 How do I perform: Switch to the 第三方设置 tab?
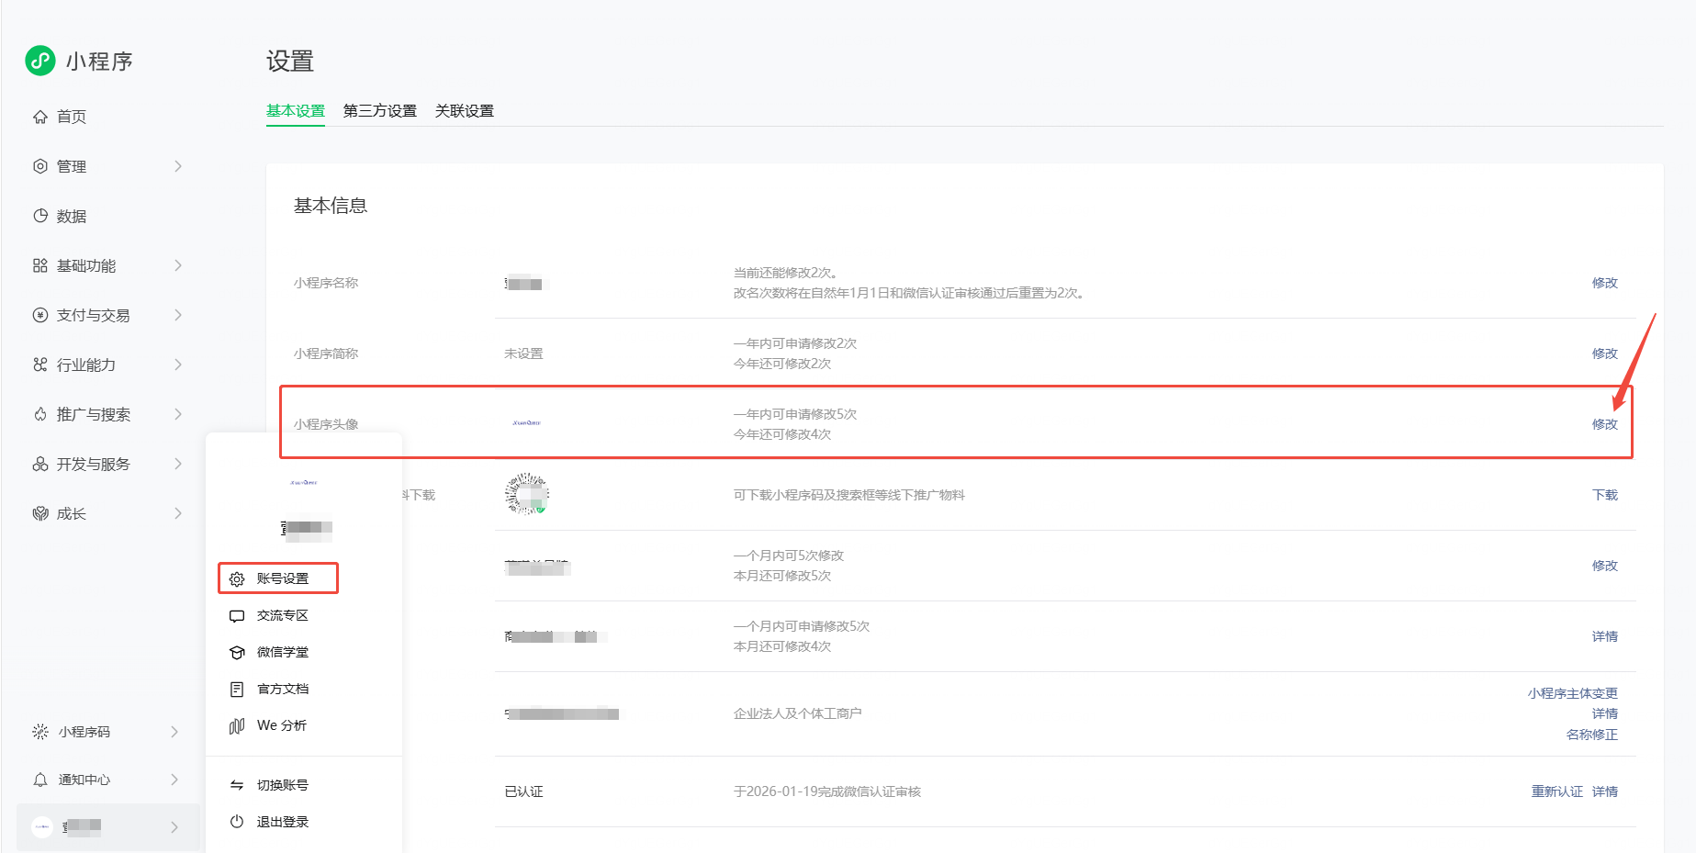point(379,111)
